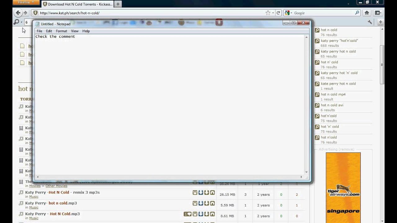Remove the ad via the 'Advertising (remove)' link

coord(346,149)
